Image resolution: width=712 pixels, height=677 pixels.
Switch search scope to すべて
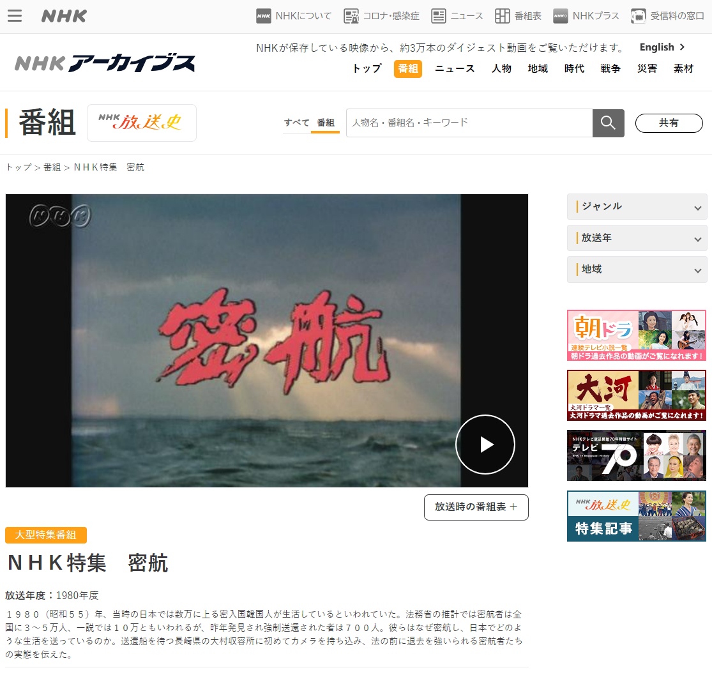click(296, 123)
